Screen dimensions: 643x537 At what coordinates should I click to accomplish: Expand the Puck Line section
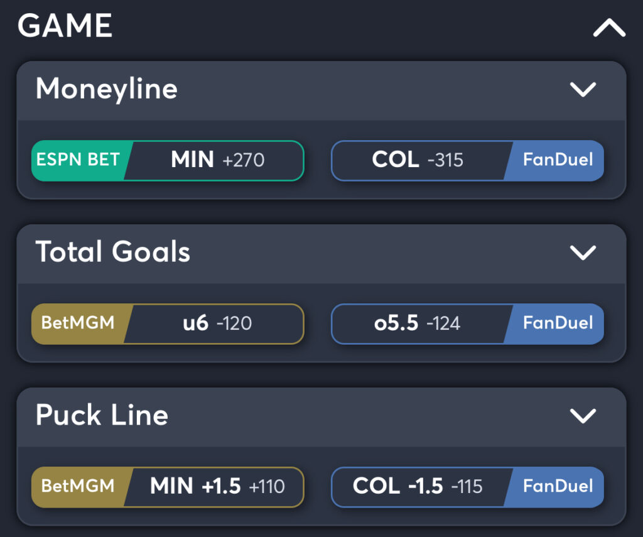tap(583, 416)
